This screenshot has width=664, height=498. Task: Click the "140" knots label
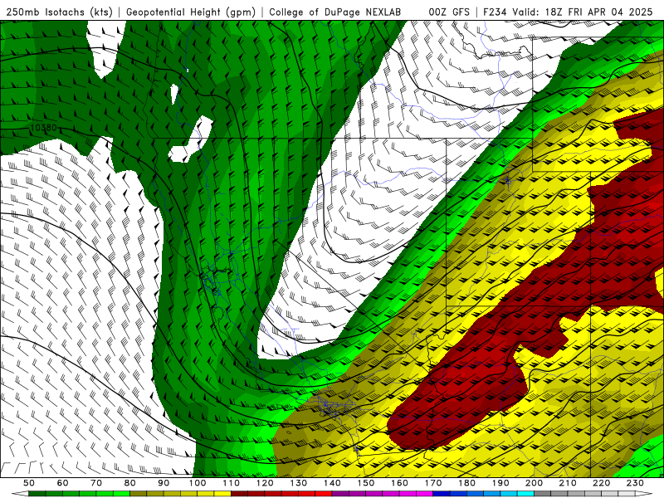coord(332,483)
